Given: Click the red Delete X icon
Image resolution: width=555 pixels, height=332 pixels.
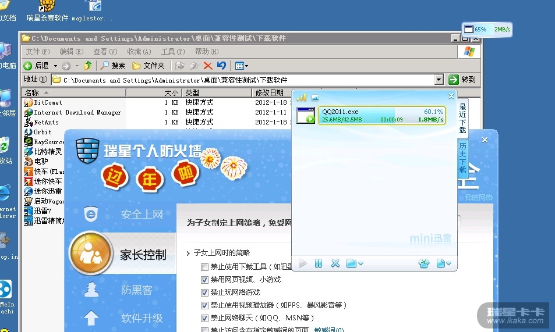Looking at the screenshot, I should [x=208, y=66].
